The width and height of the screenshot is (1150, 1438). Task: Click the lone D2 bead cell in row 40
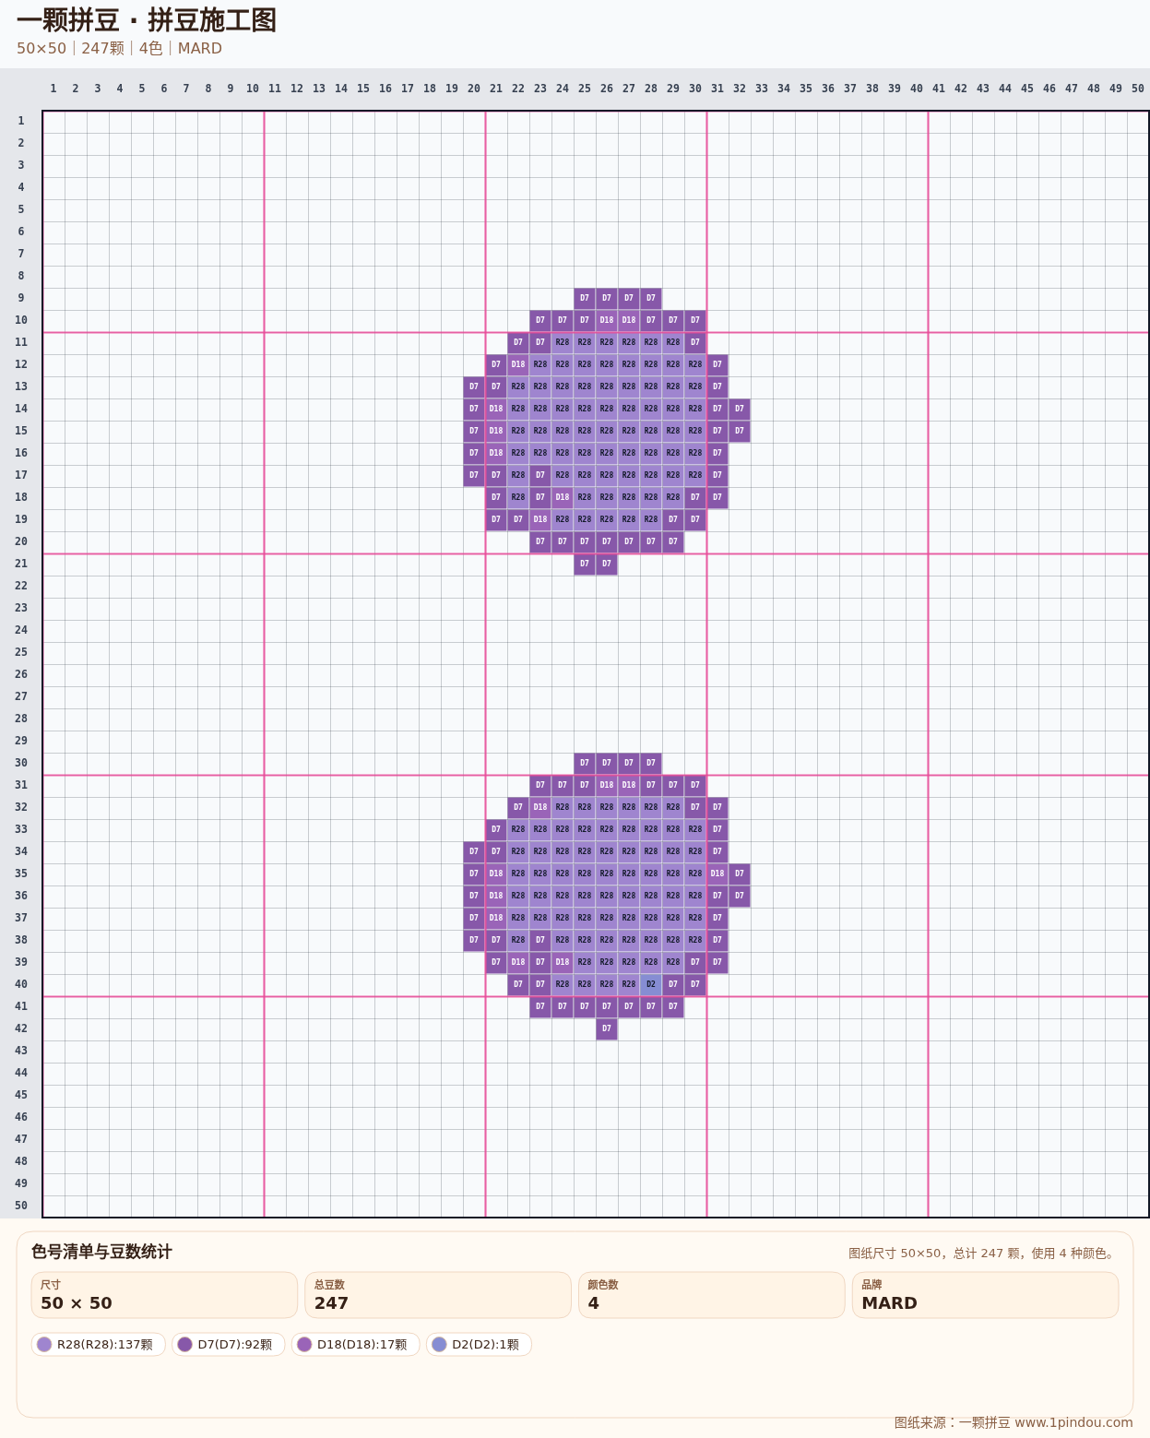point(651,984)
